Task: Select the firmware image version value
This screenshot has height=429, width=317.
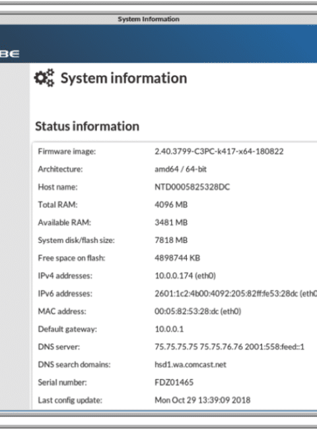Action: pos(219,151)
